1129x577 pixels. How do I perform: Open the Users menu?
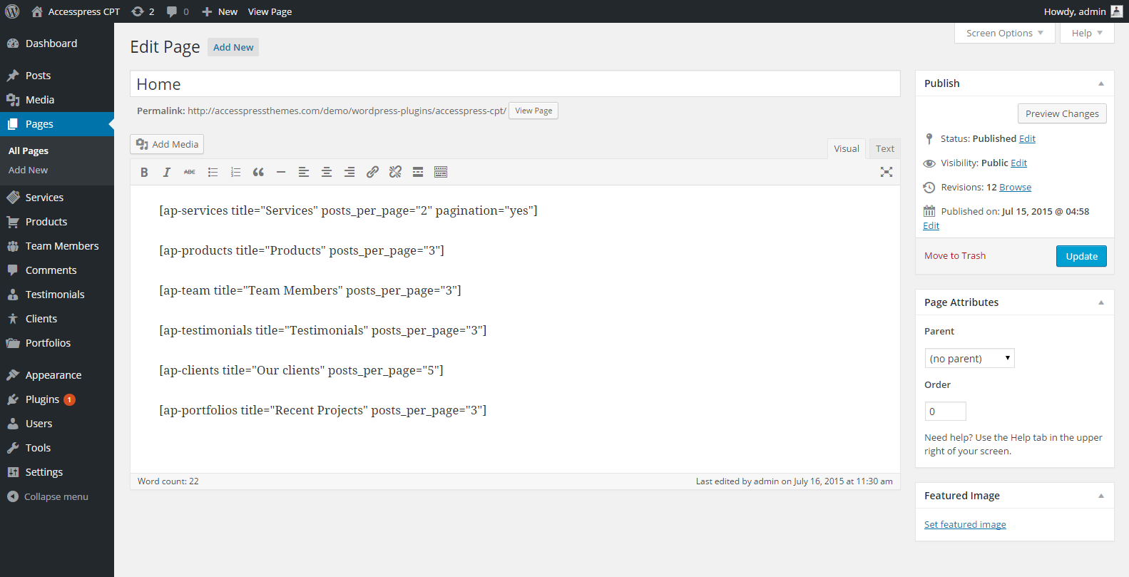click(57, 424)
